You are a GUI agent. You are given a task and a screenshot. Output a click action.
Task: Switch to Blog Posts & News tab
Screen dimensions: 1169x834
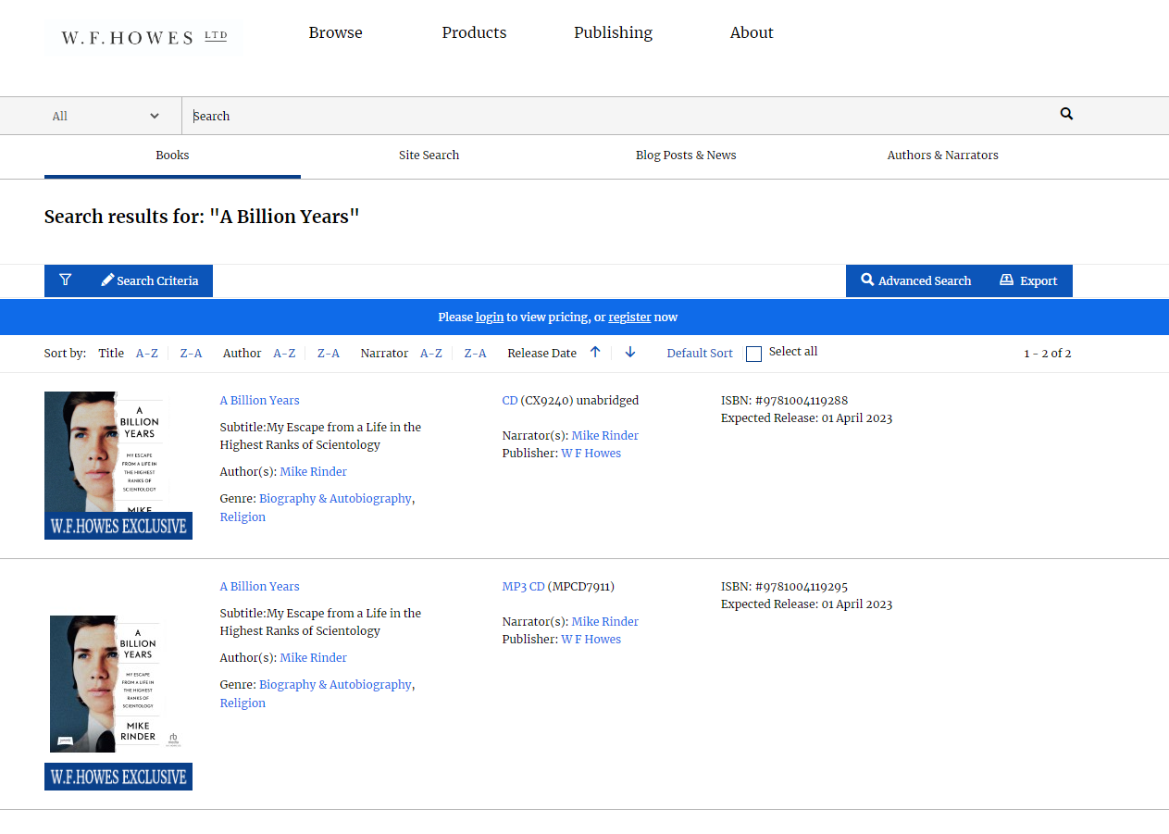click(685, 156)
